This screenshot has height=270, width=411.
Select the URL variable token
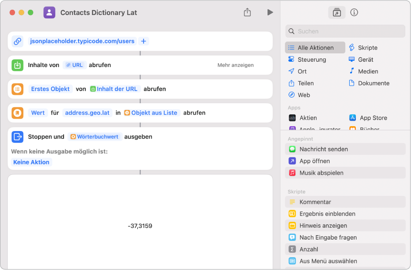75,65
